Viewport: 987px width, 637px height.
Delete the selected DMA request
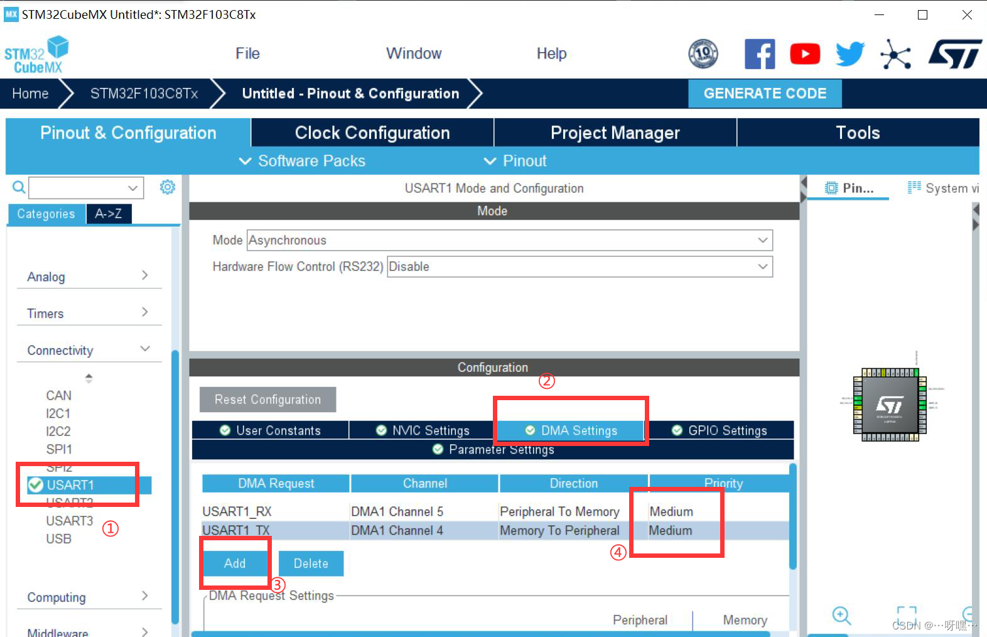[x=311, y=563]
